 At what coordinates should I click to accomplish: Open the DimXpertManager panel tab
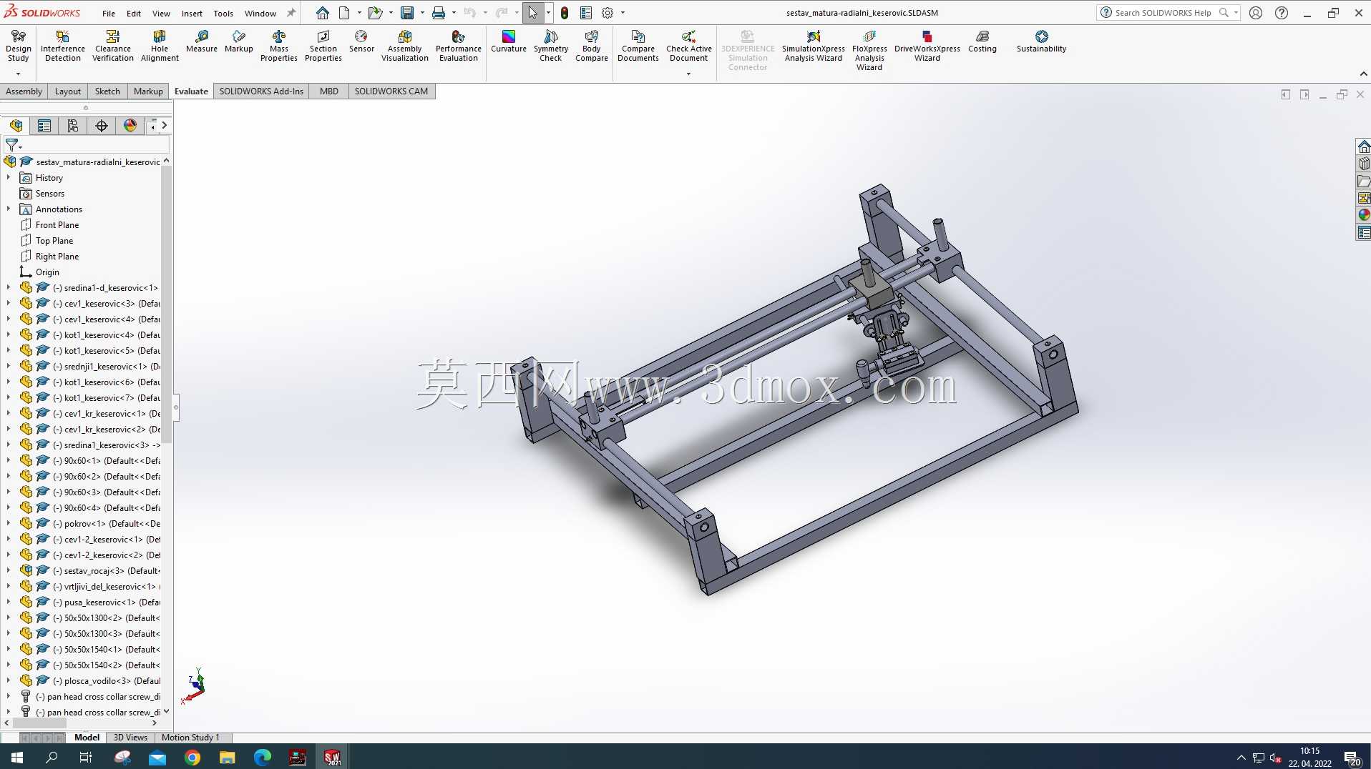(x=102, y=126)
